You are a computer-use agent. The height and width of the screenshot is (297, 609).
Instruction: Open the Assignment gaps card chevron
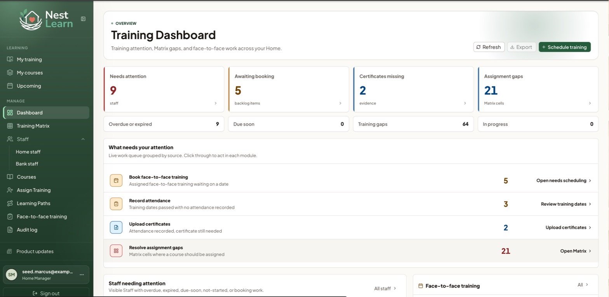[x=590, y=103]
